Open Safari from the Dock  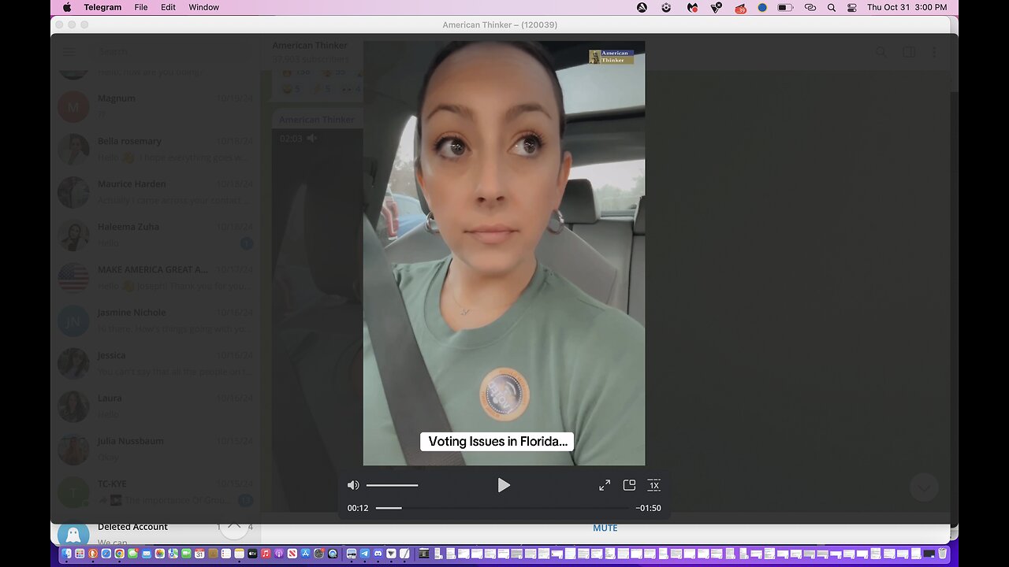pos(106,554)
